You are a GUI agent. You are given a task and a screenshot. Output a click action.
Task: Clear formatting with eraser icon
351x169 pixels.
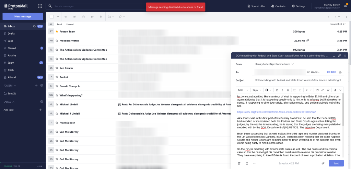pos(328,90)
